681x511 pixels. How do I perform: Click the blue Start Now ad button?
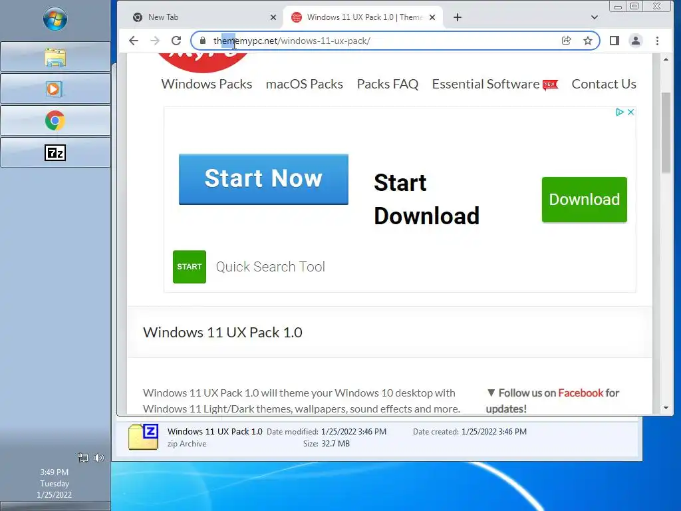point(263,179)
